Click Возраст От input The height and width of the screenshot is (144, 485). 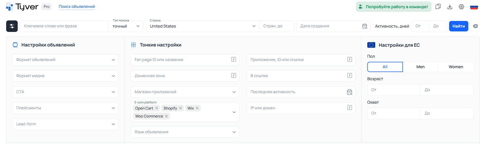[394, 90]
